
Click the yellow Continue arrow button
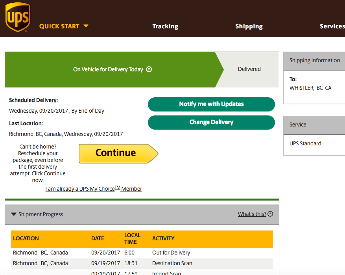pyautogui.click(x=118, y=154)
